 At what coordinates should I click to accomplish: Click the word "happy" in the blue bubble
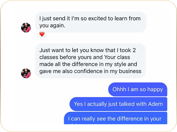pyautogui.click(x=155, y=90)
